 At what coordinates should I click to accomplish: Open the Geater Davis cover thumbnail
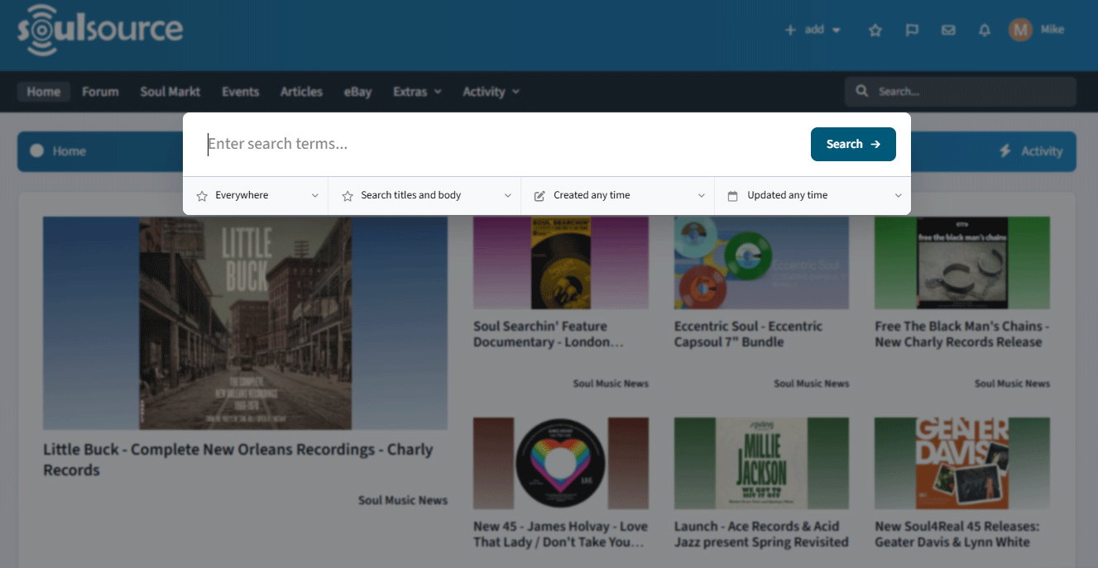coord(962,463)
